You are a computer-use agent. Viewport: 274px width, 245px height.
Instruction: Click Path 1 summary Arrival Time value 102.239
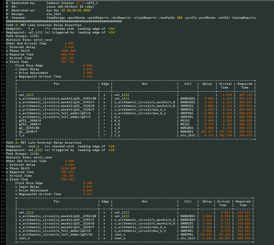67,58
